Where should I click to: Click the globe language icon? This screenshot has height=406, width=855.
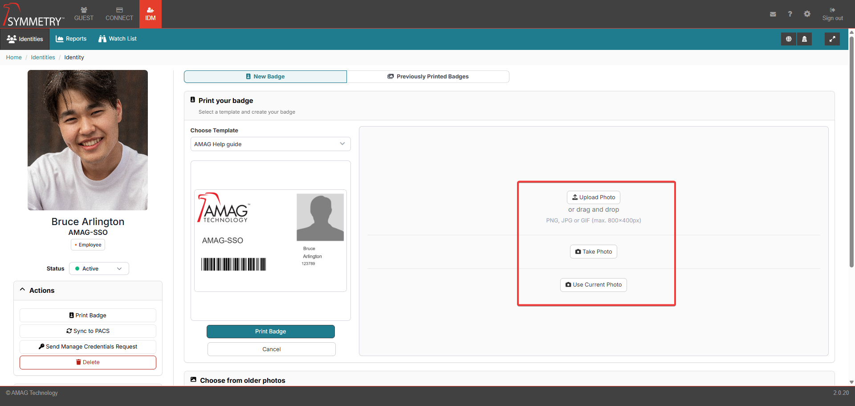point(788,39)
